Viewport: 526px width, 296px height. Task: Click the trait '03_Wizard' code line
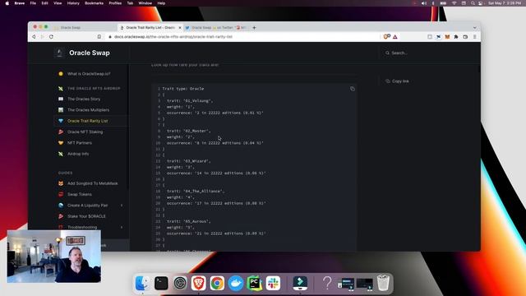point(189,161)
